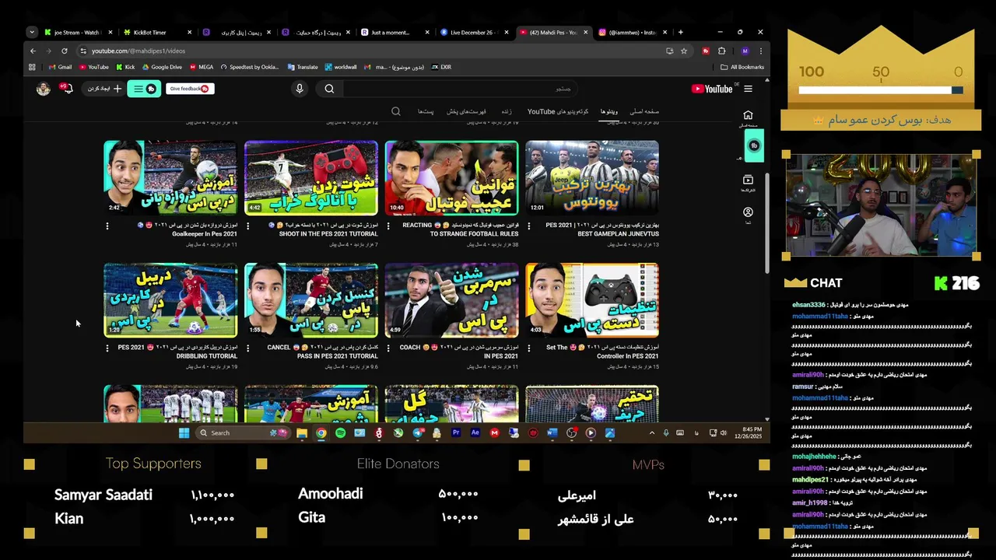Open options for Strange Football Rules video
The height and width of the screenshot is (560, 996).
(389, 226)
